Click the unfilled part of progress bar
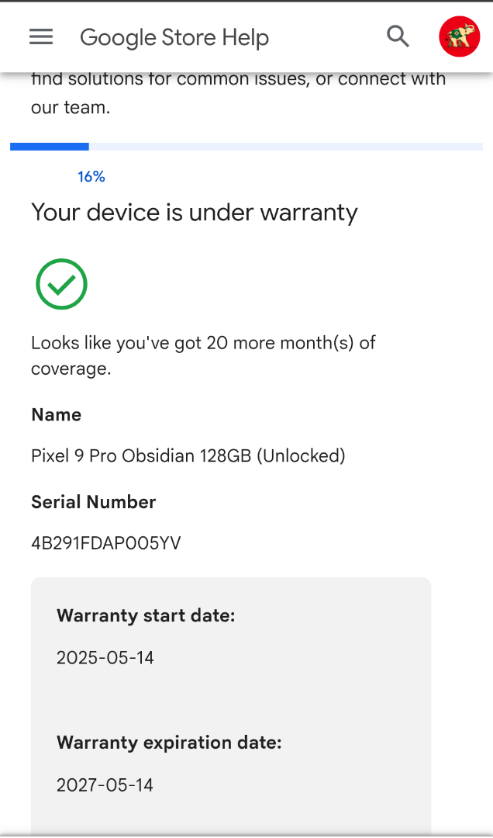 [x=286, y=147]
